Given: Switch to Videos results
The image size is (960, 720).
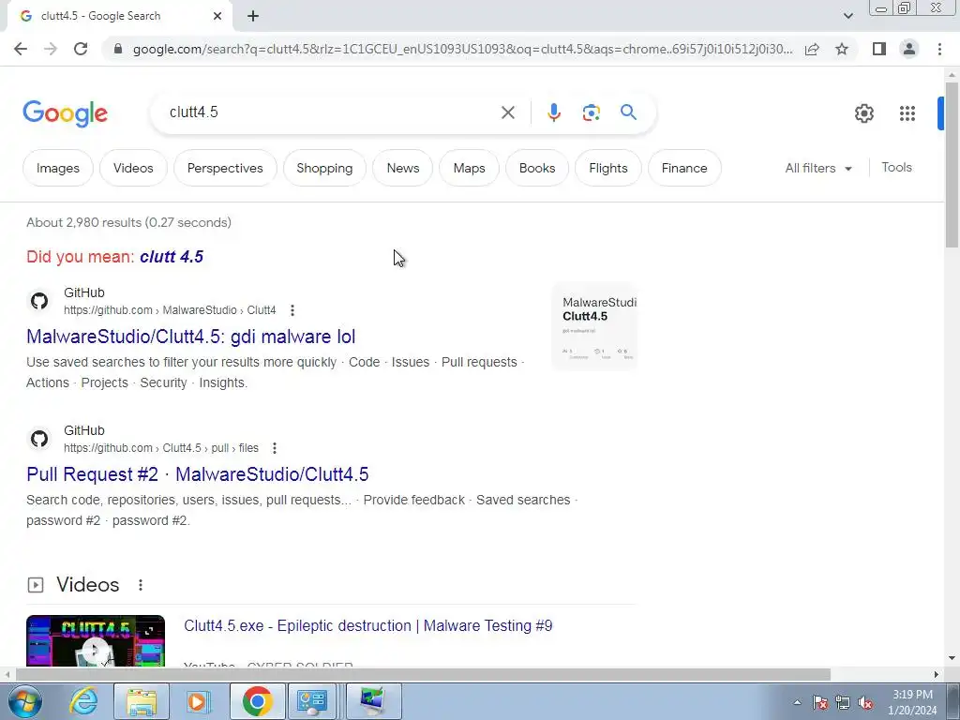Looking at the screenshot, I should point(133,168).
